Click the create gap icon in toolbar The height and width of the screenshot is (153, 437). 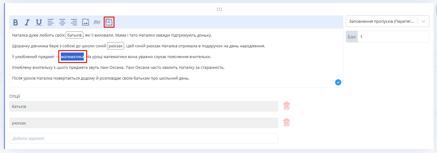pyautogui.click(x=109, y=22)
